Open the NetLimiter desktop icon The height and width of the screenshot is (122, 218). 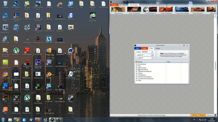pyautogui.click(x=49, y=40)
